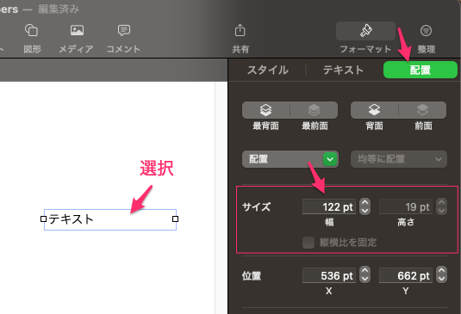Decrease width using the 幅 stepper down arrow

click(364, 211)
